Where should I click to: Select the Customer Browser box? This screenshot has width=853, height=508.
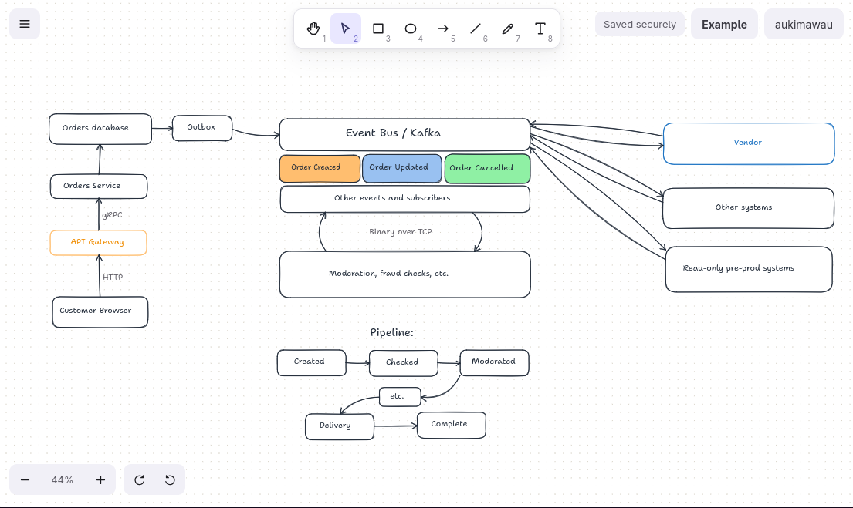coord(100,312)
